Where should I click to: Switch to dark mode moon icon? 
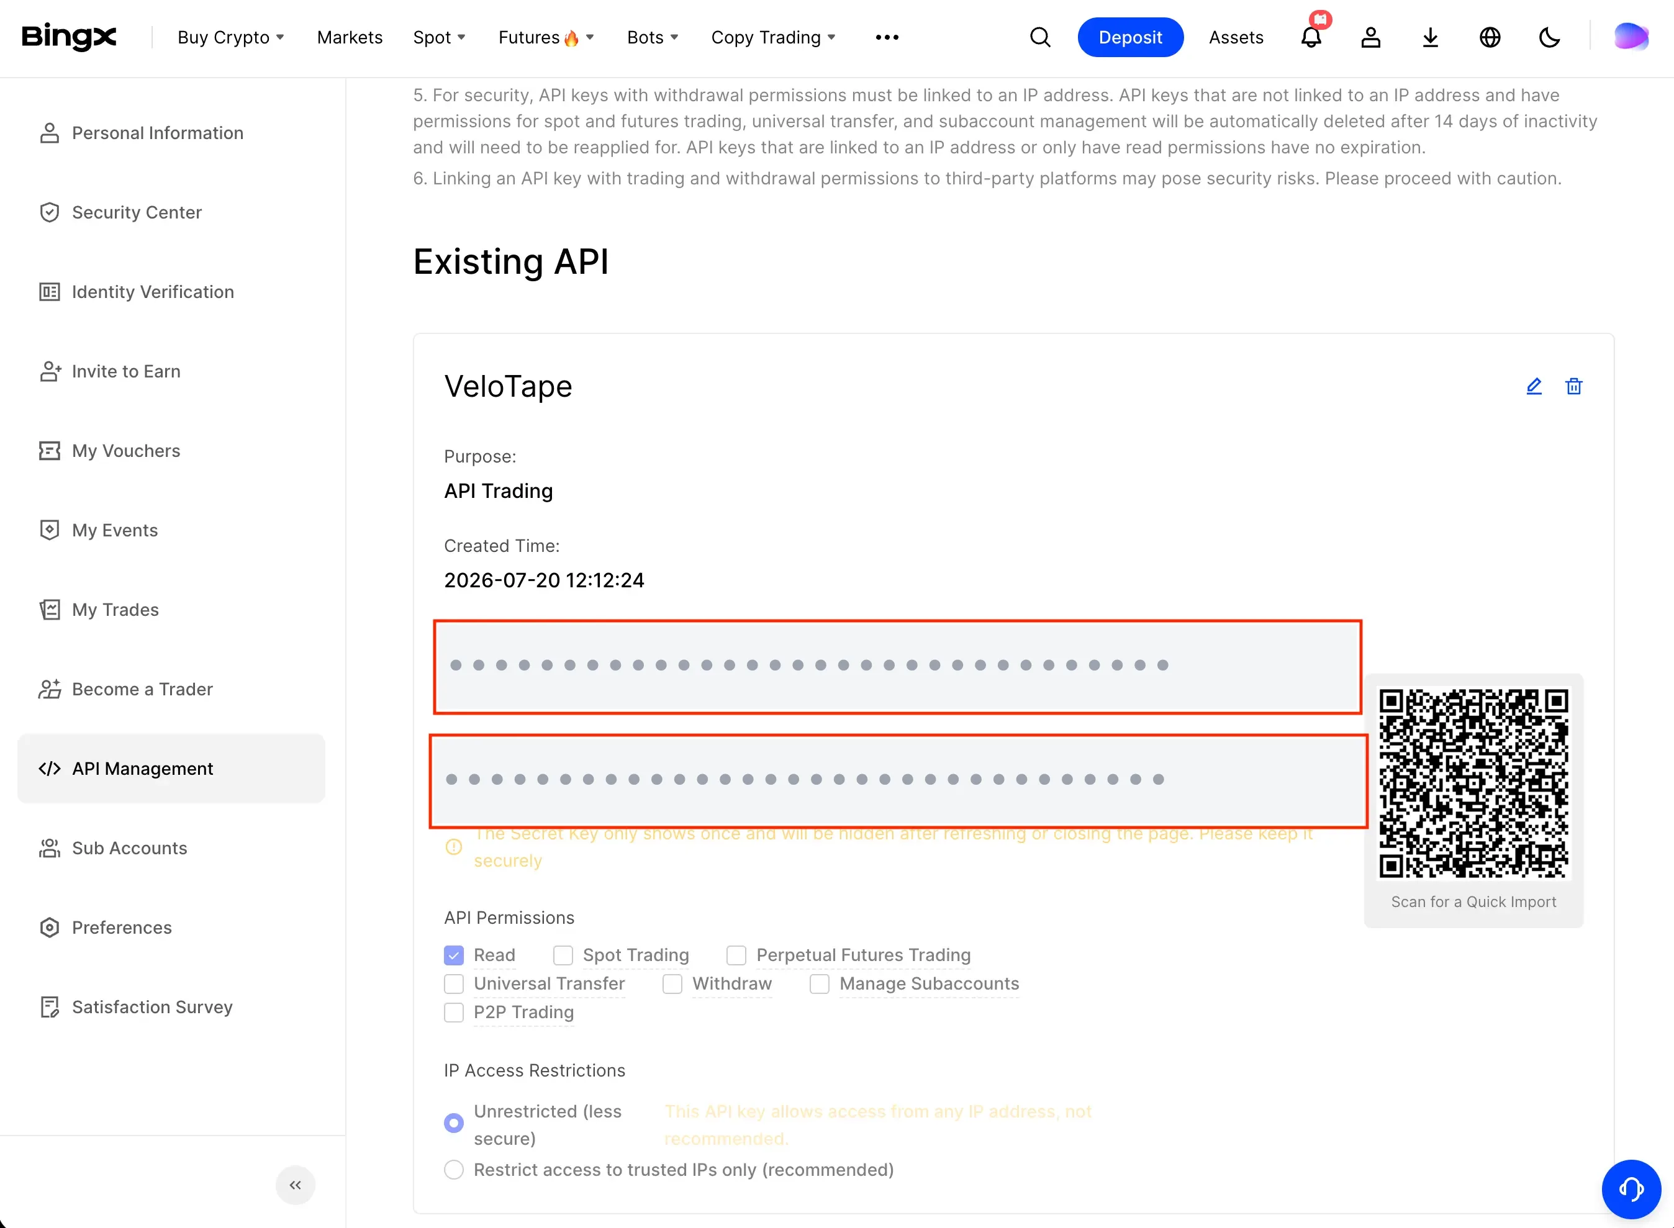click(1549, 37)
